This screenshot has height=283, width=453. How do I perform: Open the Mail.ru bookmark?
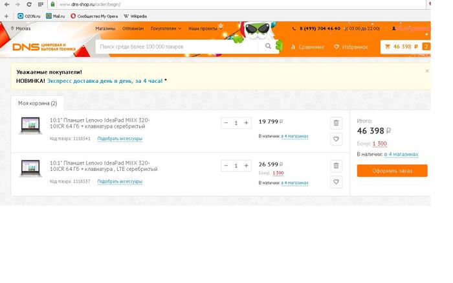56,16
